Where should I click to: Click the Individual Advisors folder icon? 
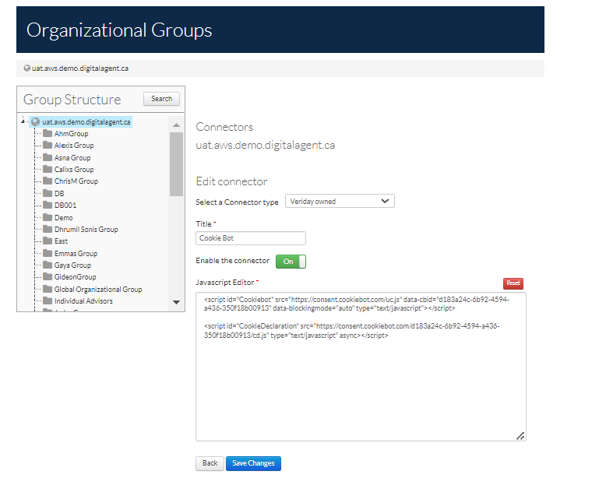pyautogui.click(x=48, y=301)
